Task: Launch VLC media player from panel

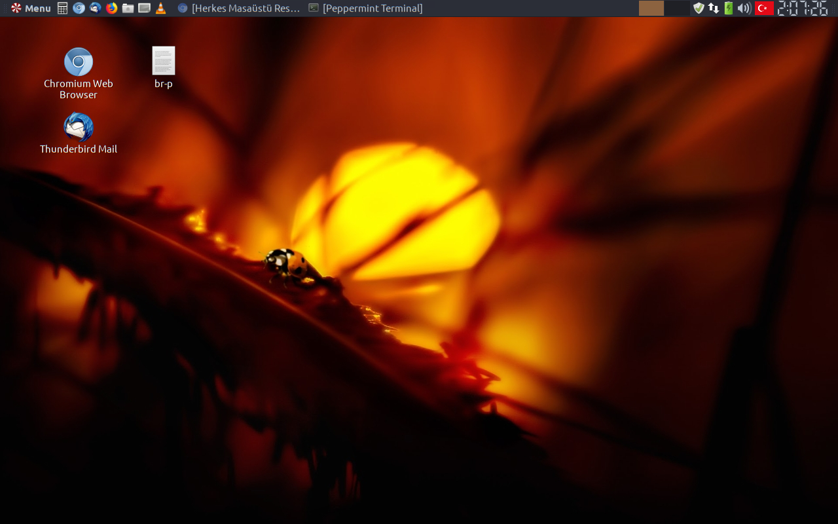Action: point(161,8)
